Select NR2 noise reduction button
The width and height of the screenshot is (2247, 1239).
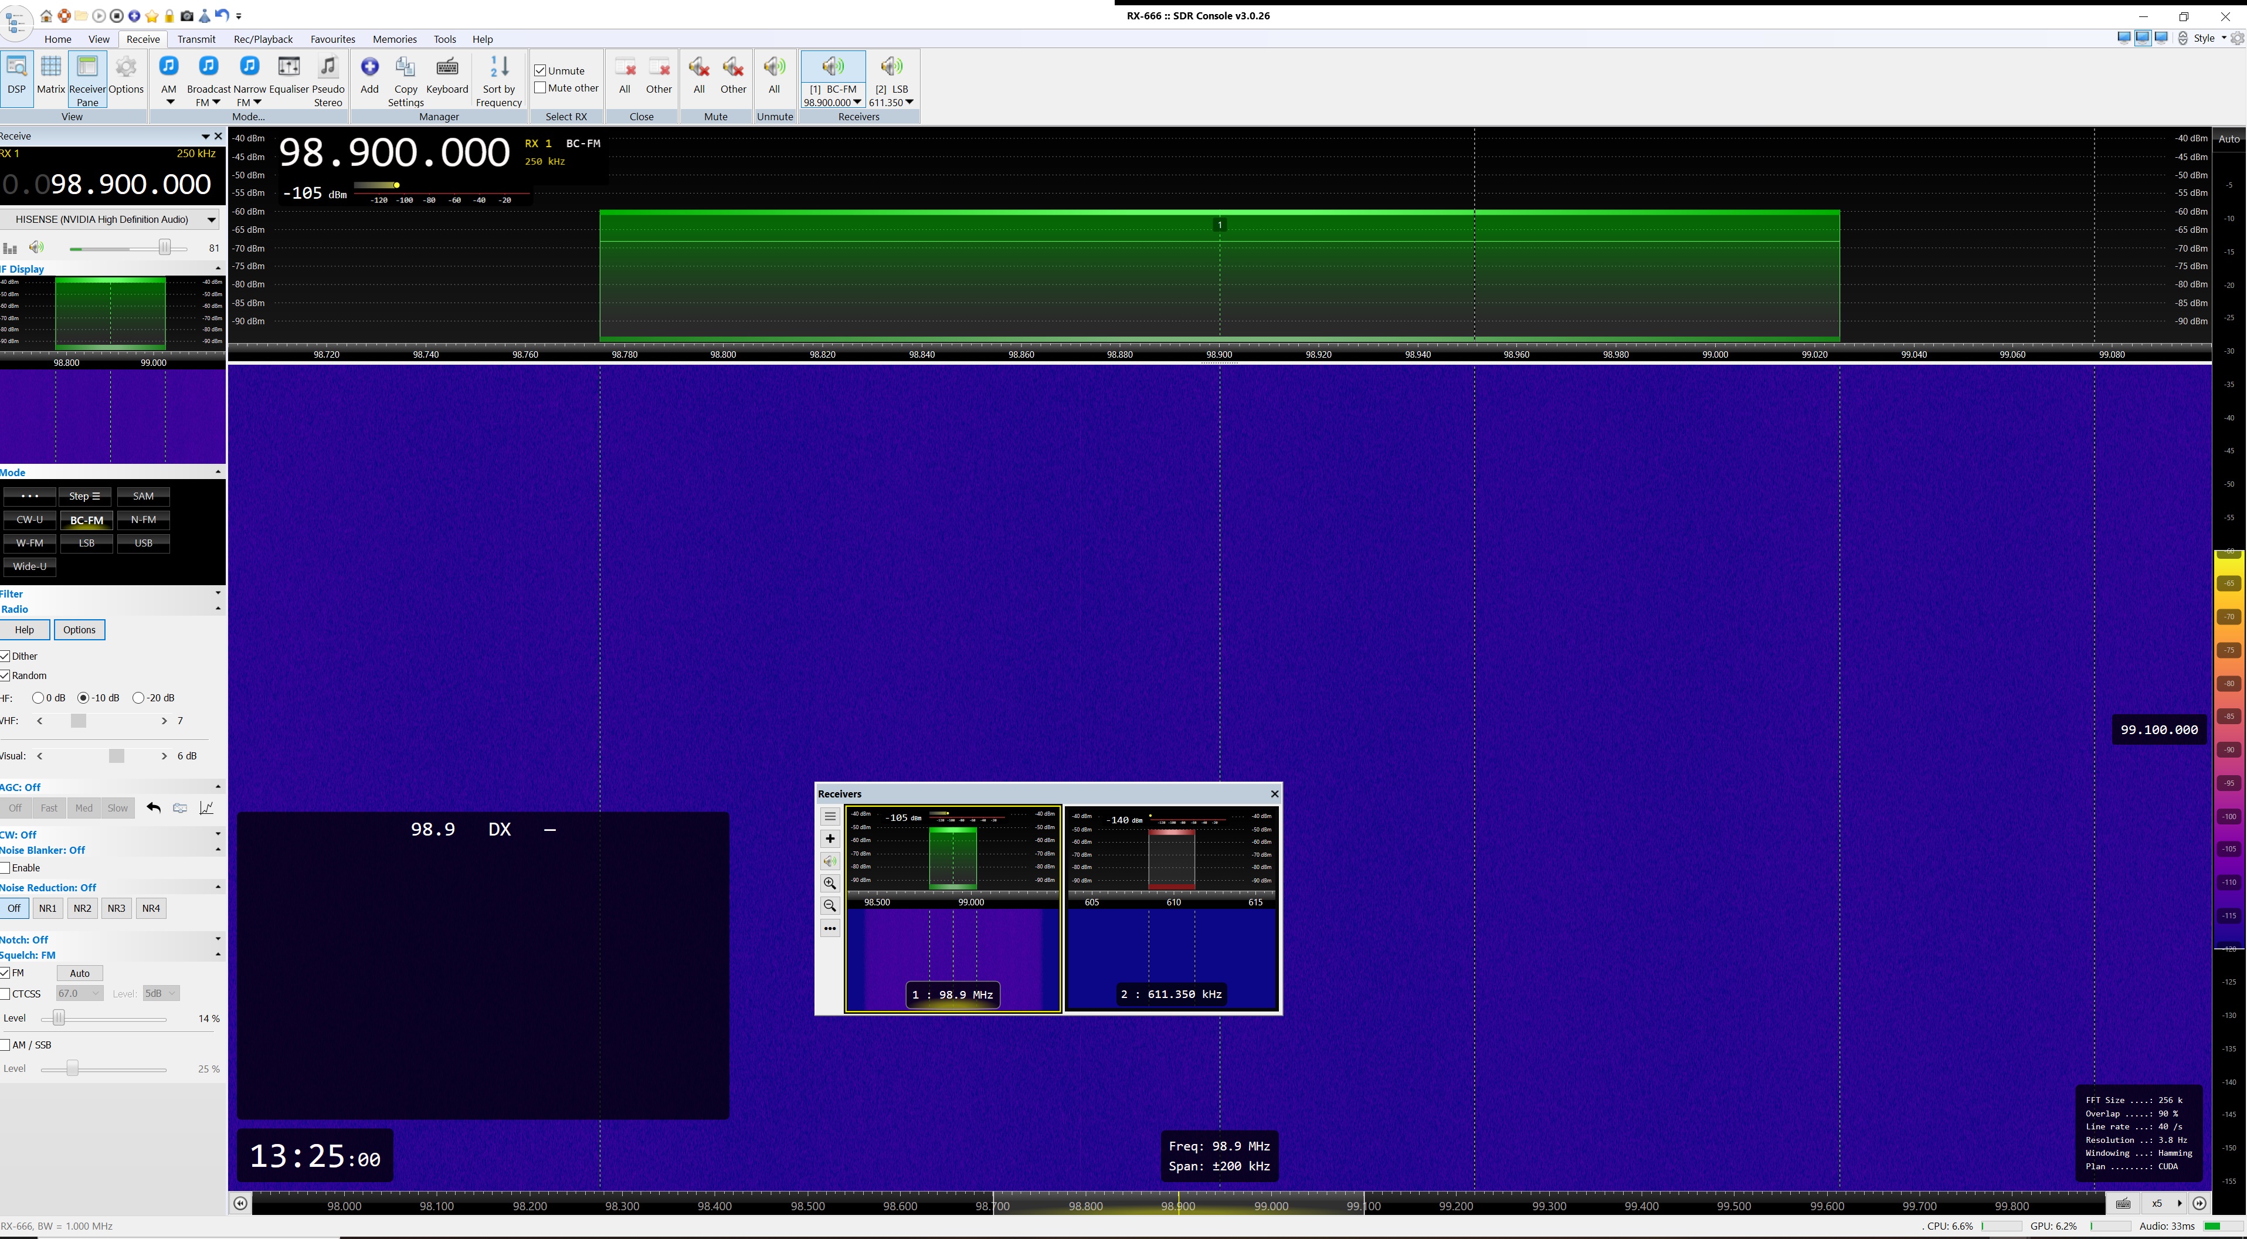tap(82, 908)
